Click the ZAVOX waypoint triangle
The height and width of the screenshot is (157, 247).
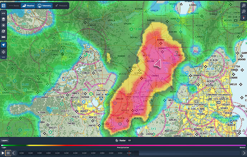click(x=67, y=26)
